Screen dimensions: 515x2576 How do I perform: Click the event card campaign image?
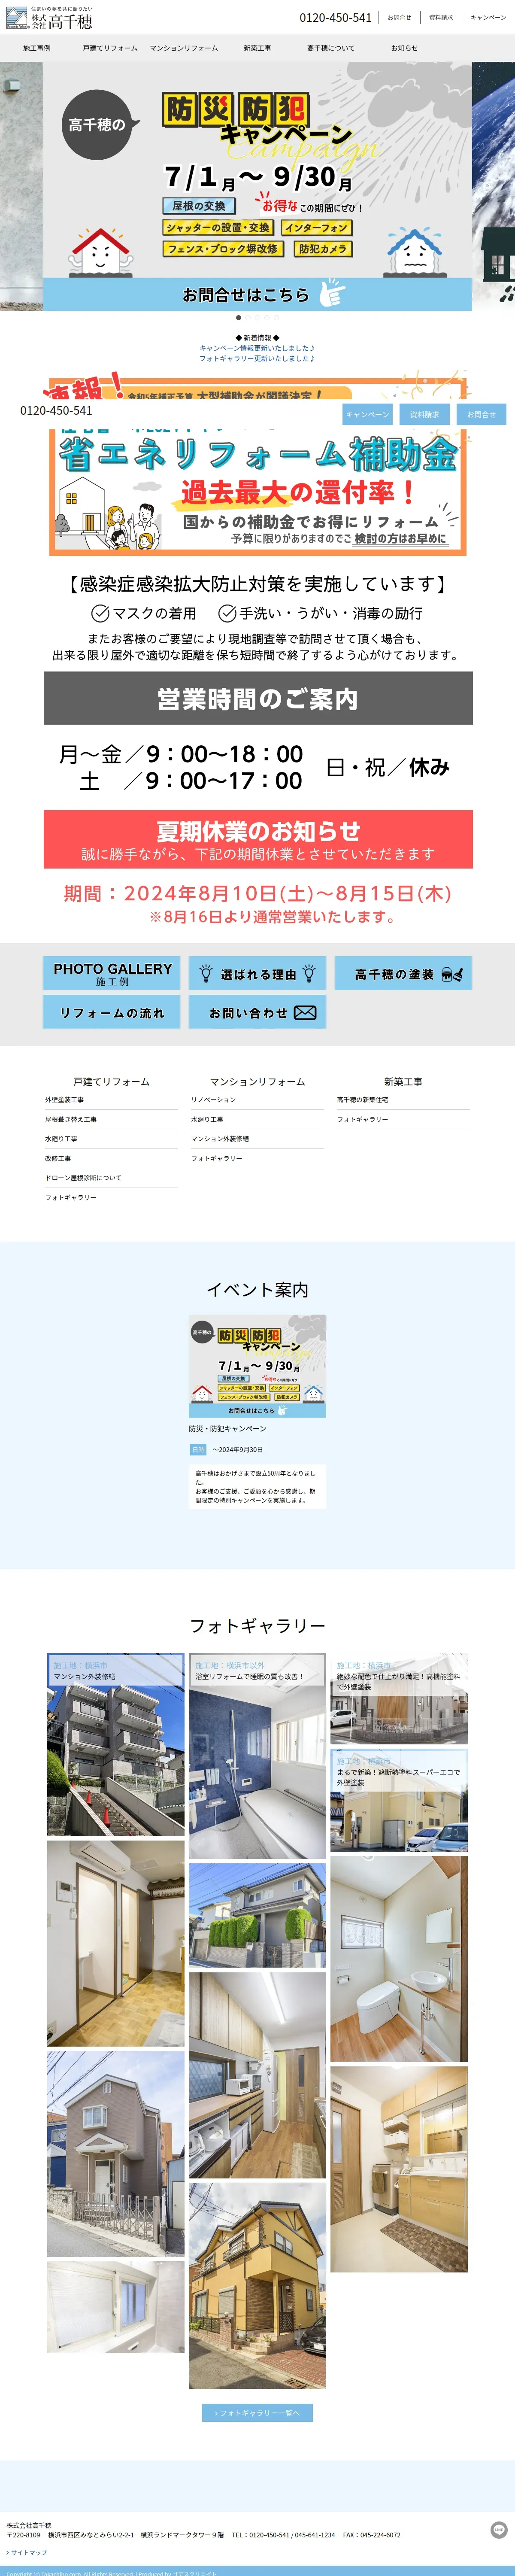coord(257,1366)
